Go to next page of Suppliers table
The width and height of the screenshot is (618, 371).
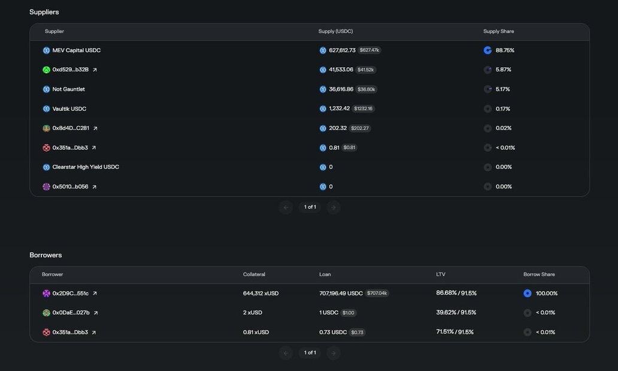334,207
